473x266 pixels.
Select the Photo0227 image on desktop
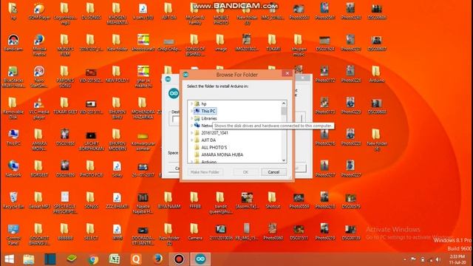350,168
